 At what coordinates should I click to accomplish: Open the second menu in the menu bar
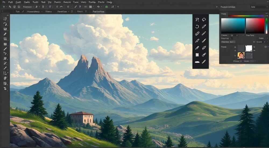[10, 2]
